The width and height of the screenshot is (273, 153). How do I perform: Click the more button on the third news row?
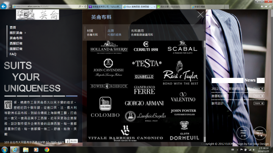click(259, 104)
